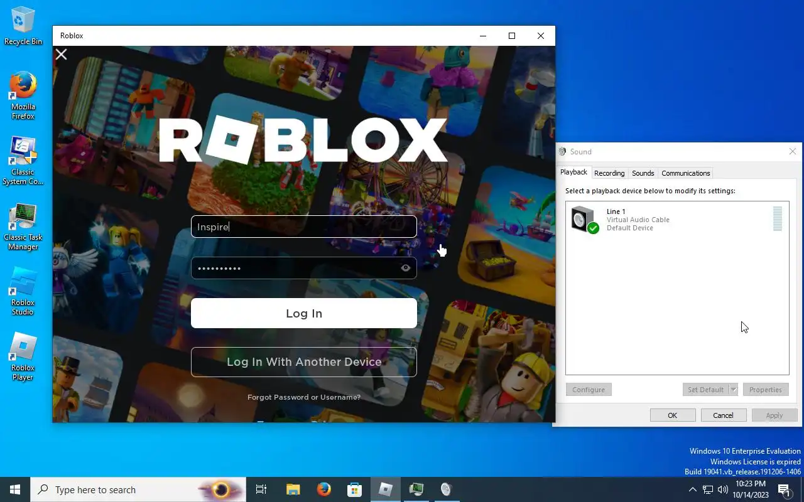Click the username field containing Inspire
This screenshot has width=804, height=502.
[x=304, y=227]
